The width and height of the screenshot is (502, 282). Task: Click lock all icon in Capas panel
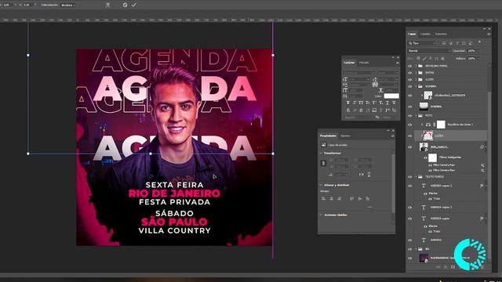pyautogui.click(x=442, y=59)
